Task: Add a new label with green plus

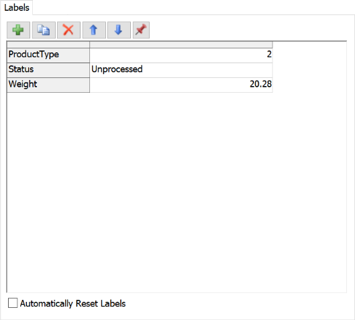Action: click(x=18, y=30)
